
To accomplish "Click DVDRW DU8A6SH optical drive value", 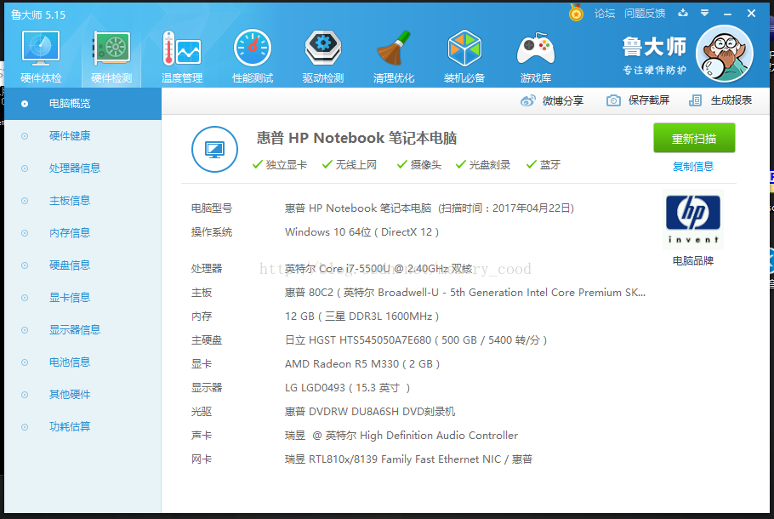I will pyautogui.click(x=370, y=412).
